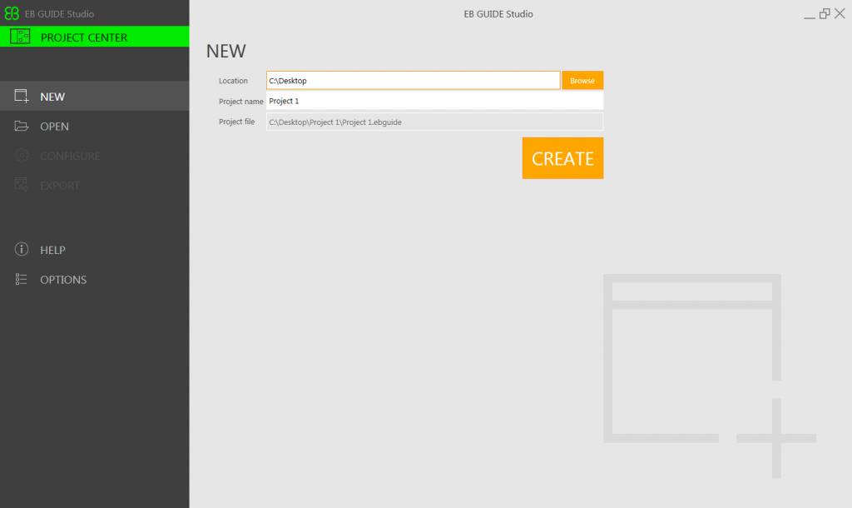The image size is (852, 508).
Task: Click the read-only Project file path field
Action: click(434, 122)
